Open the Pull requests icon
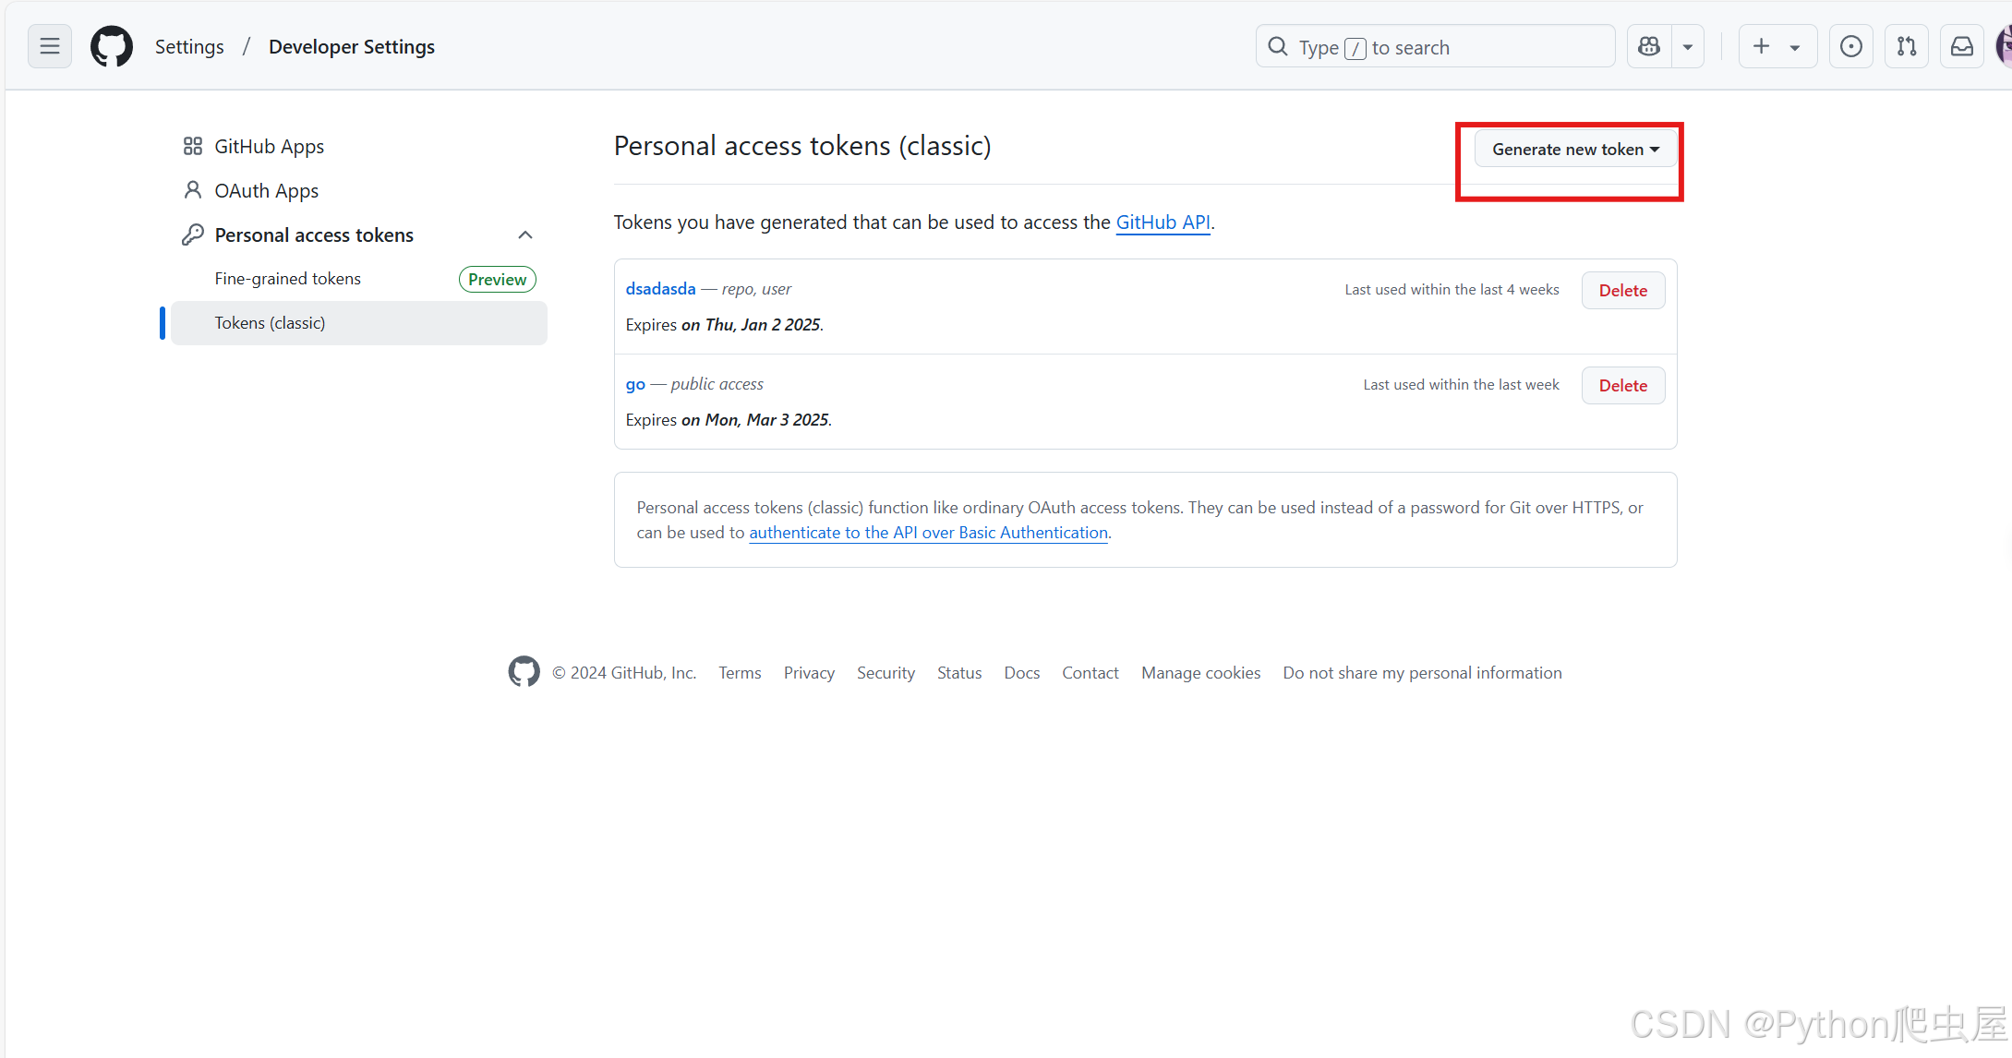2012x1058 pixels. click(1907, 46)
